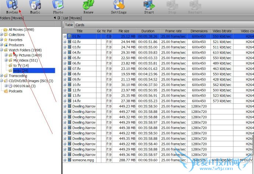The image size is (254, 174).
Task: Select the Podcasts tree item
Action: tap(15, 91)
